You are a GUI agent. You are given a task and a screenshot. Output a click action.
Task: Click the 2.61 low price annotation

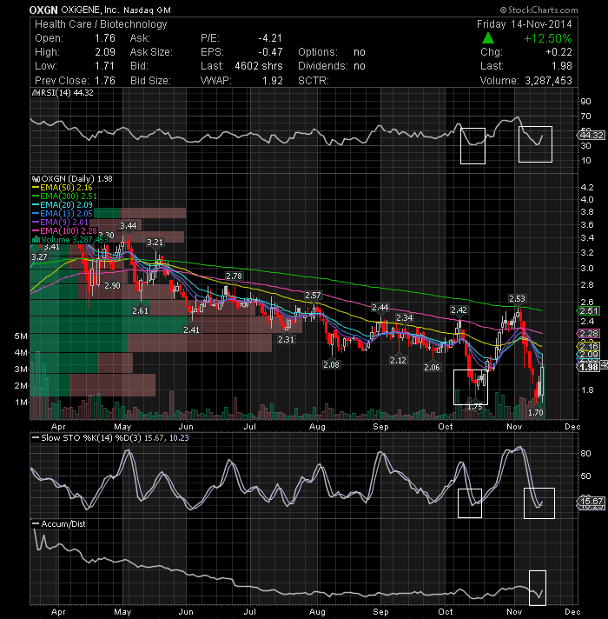140,310
